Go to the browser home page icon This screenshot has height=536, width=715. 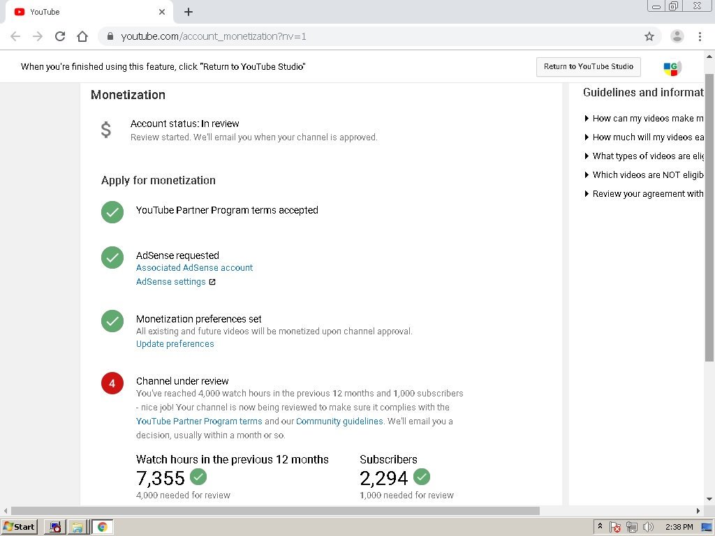click(82, 36)
